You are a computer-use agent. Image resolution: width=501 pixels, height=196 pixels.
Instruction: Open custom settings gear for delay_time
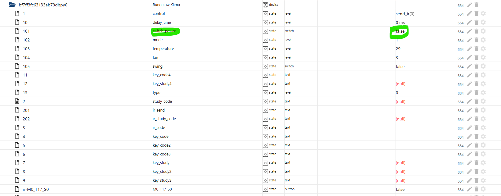coord(483,22)
